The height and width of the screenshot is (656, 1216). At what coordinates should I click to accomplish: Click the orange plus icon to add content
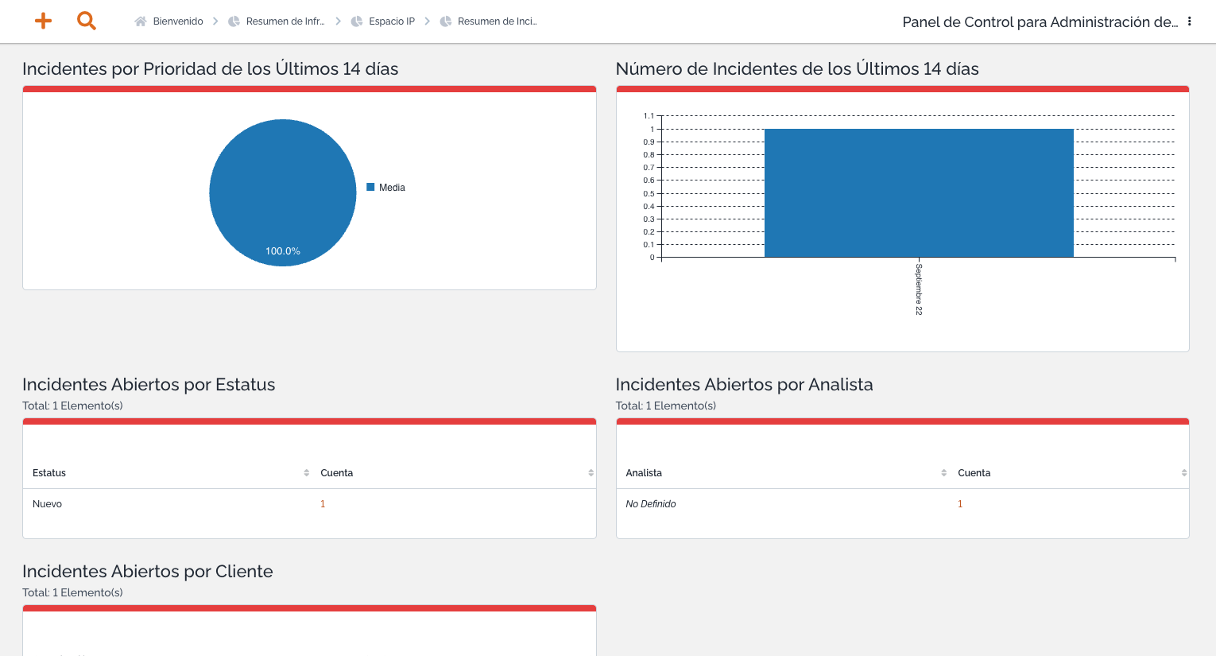(x=43, y=21)
